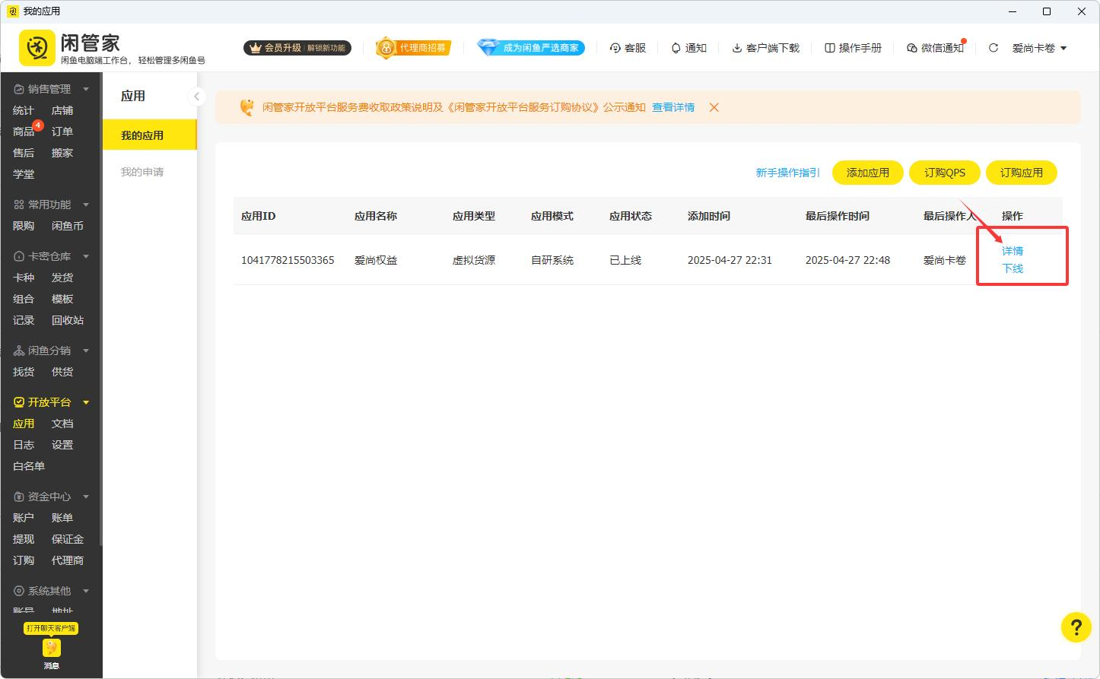Open 详情 for app 爱尚权益
The image size is (1100, 679).
click(1013, 250)
